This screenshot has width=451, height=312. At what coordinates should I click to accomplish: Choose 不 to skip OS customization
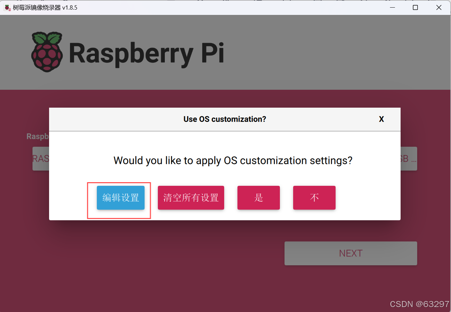(314, 198)
